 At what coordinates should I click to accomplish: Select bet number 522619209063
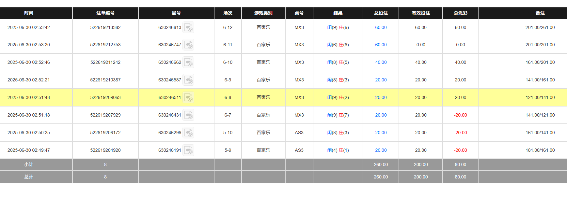(105, 98)
